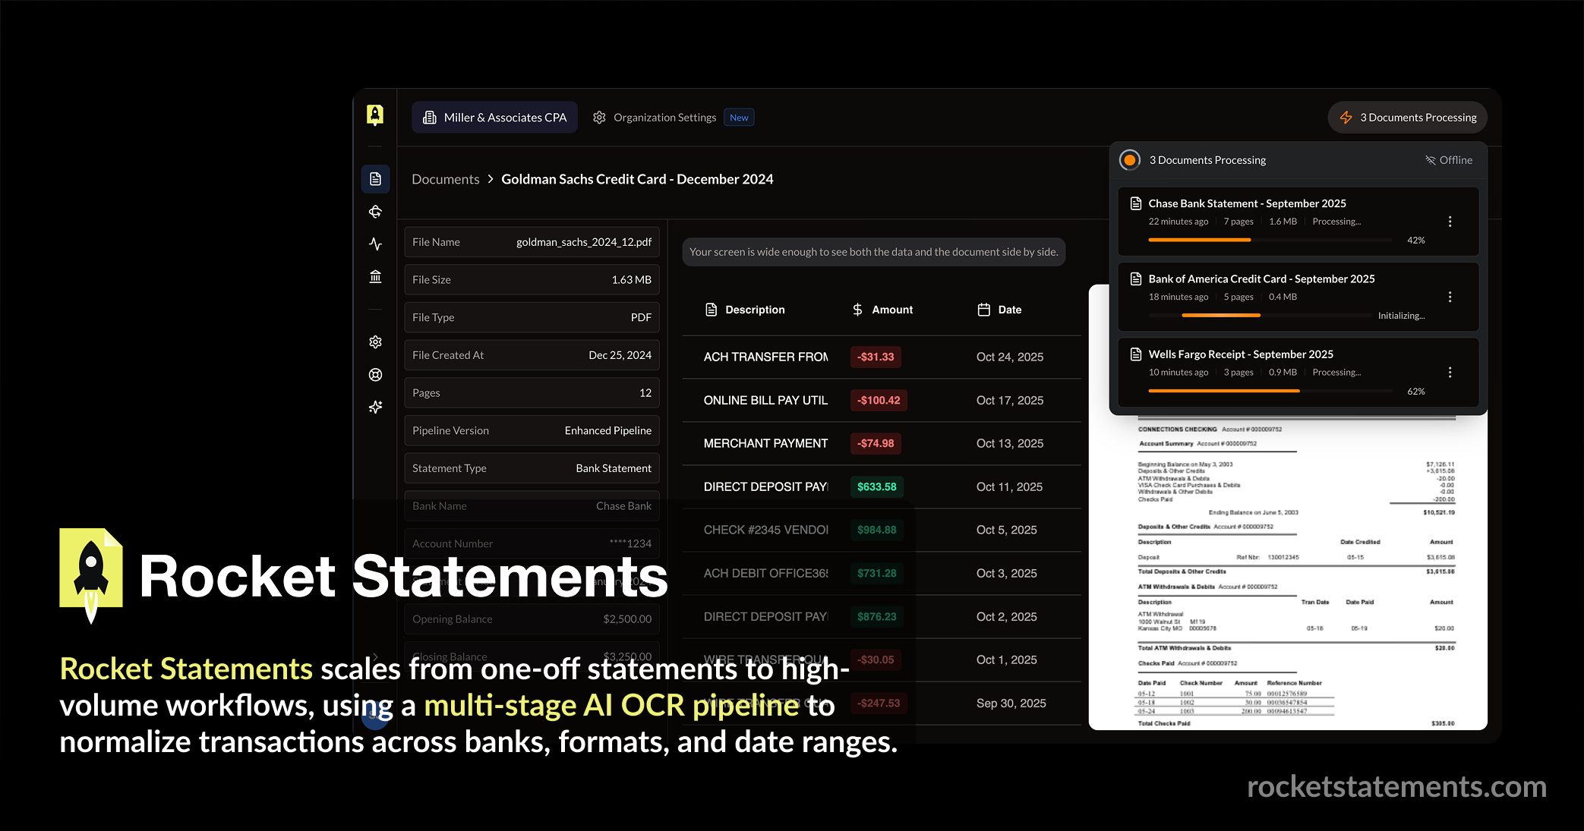
Task: Click the statement document preview thumbnail
Action: click(x=1288, y=573)
